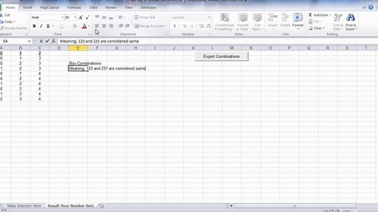Click the Middle Align icon
This screenshot has height=212, width=378.
point(104,17)
